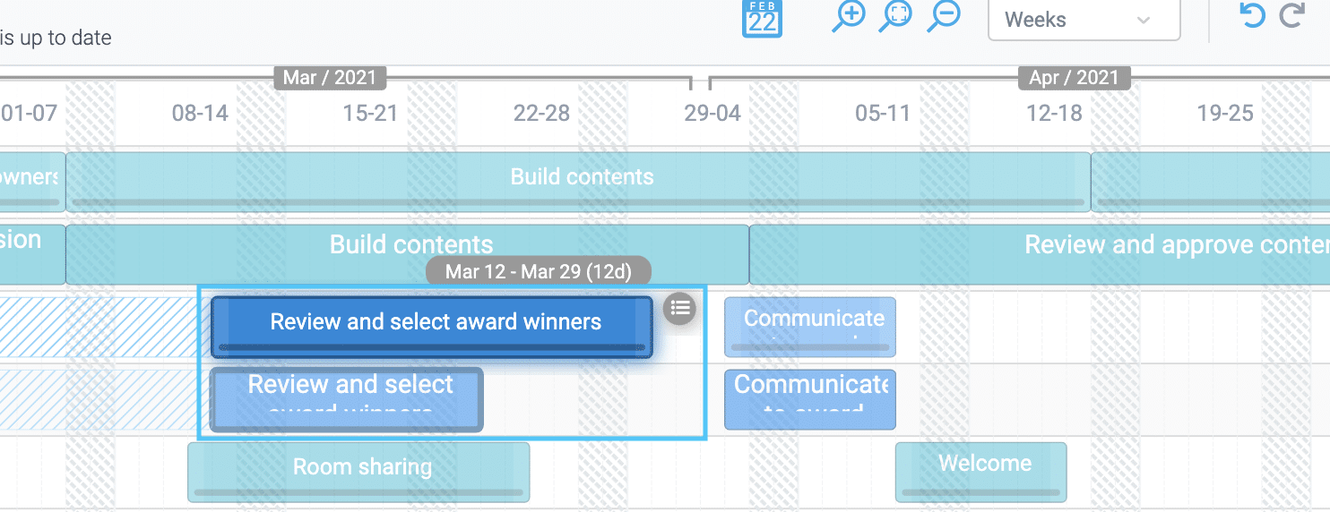Zoom out with the minus magnifier
1330x512 pixels.
(x=944, y=16)
